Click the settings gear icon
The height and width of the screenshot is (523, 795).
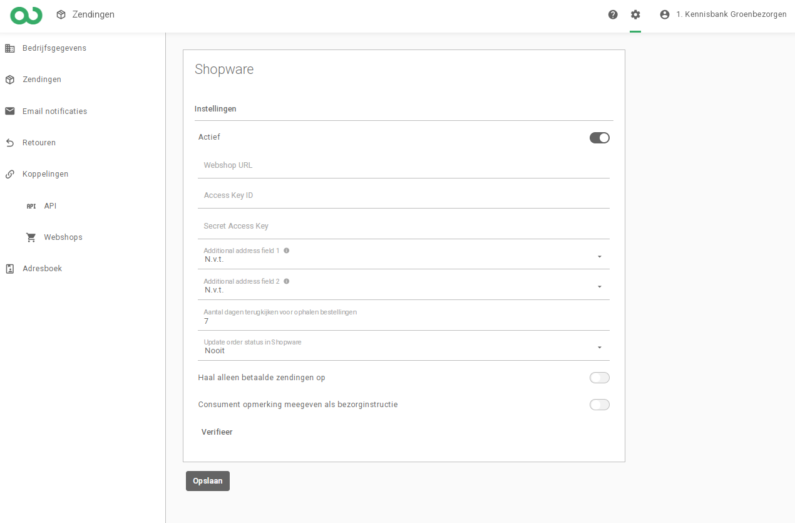point(635,14)
